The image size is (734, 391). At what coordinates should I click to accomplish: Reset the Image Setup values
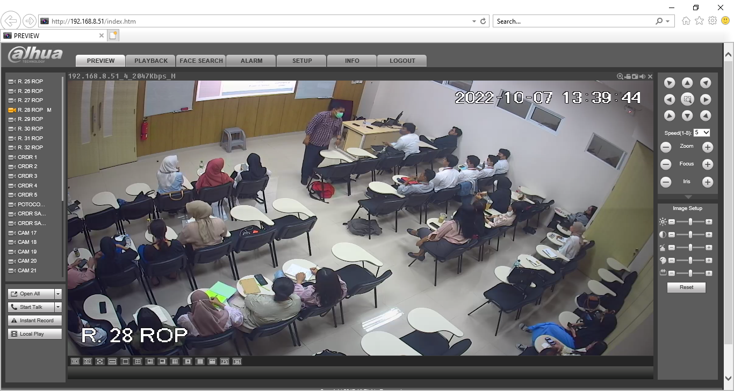tap(687, 287)
